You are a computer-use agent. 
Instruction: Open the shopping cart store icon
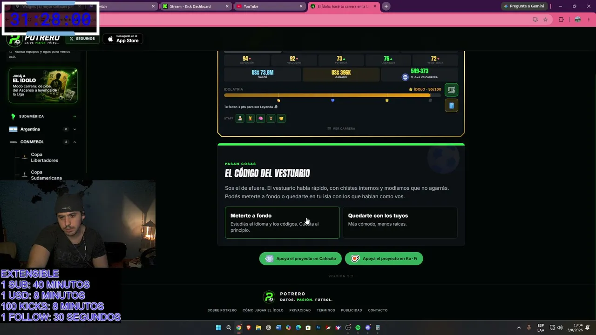tap(451, 89)
